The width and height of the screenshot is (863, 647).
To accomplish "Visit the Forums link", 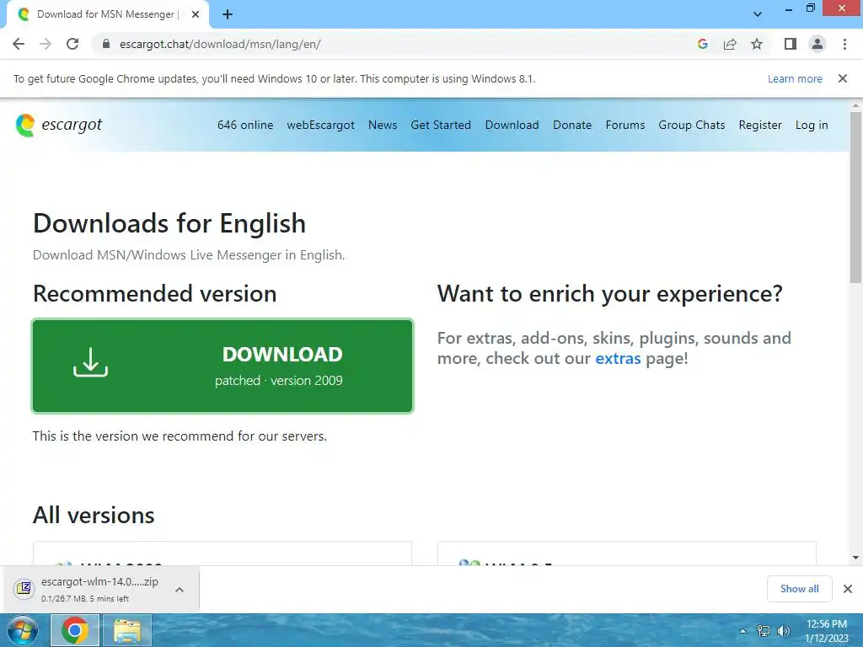I will 624,125.
